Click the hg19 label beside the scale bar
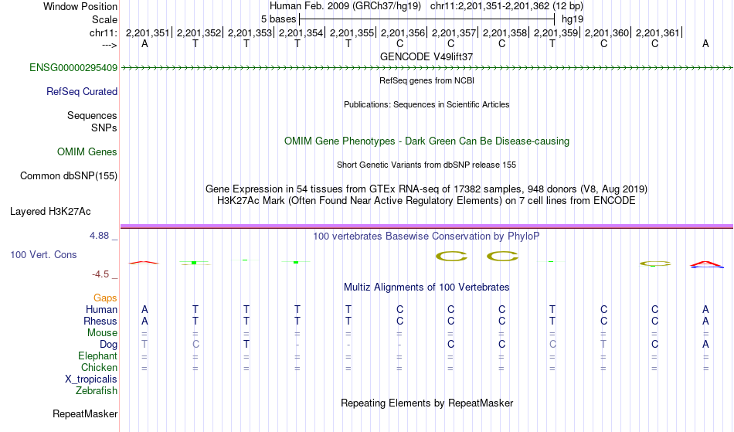734x432 pixels. [x=573, y=19]
